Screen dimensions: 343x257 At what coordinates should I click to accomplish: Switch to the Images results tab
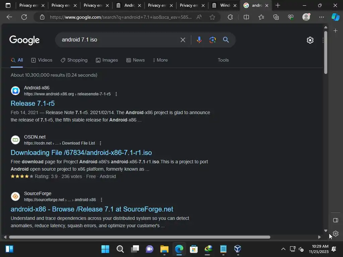[x=107, y=60]
